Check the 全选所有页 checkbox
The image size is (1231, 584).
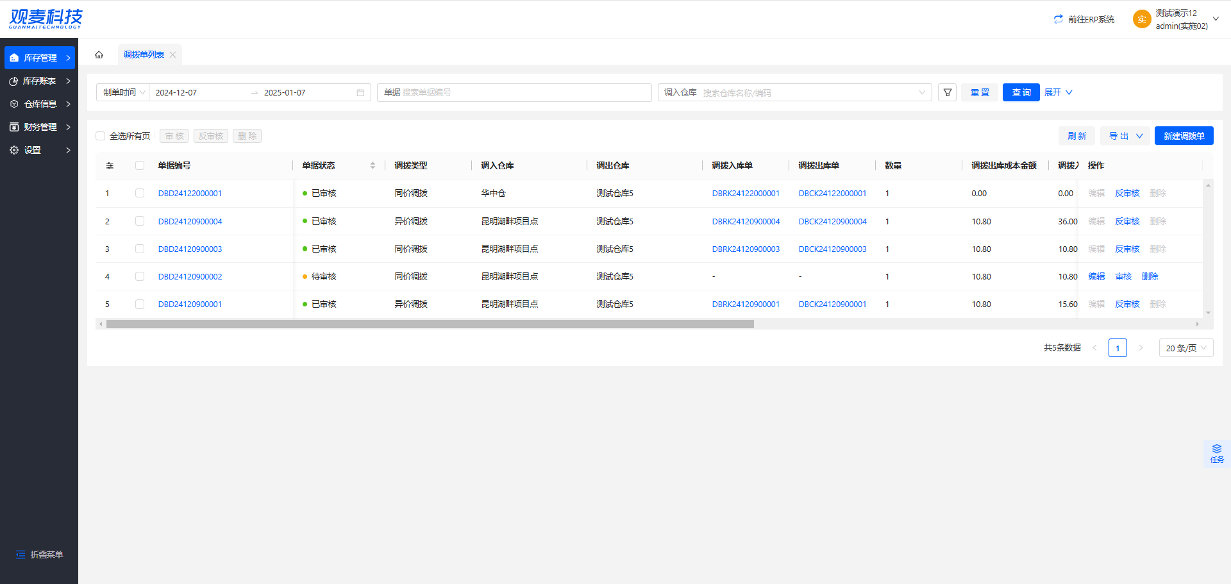coord(101,136)
